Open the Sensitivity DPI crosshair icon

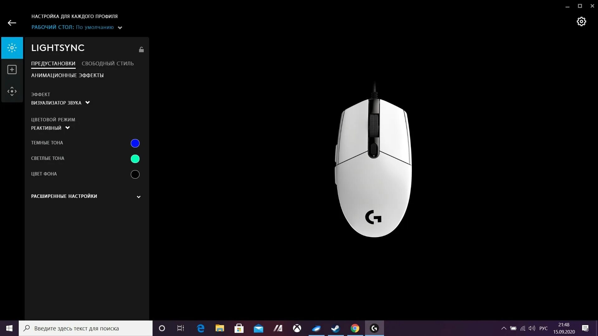tap(12, 91)
